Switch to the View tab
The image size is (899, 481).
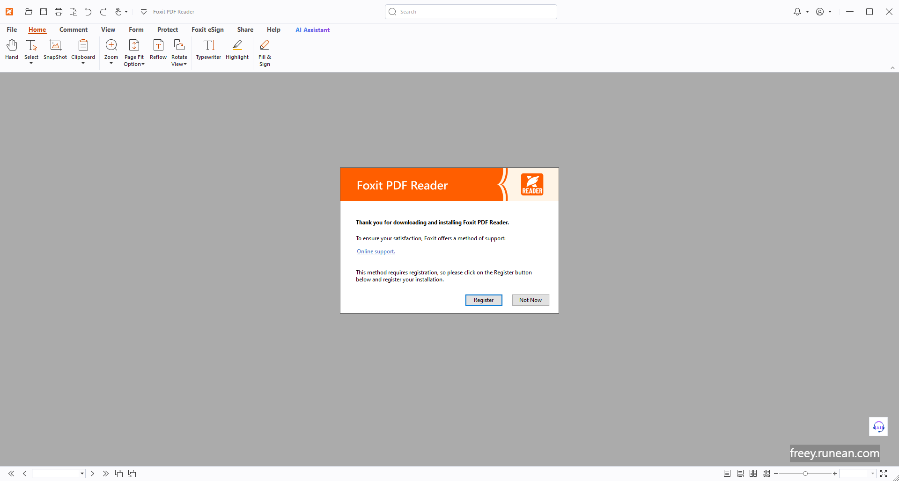pyautogui.click(x=108, y=29)
